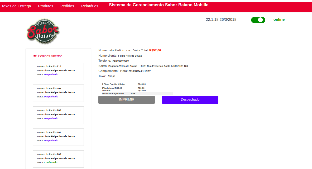Select order number 209 card
312x169 pixels.
pyautogui.click(x=58, y=93)
